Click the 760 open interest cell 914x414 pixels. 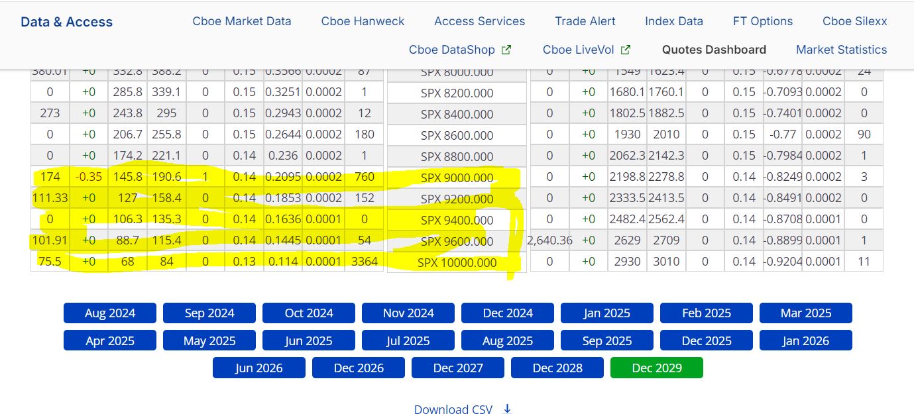365,177
